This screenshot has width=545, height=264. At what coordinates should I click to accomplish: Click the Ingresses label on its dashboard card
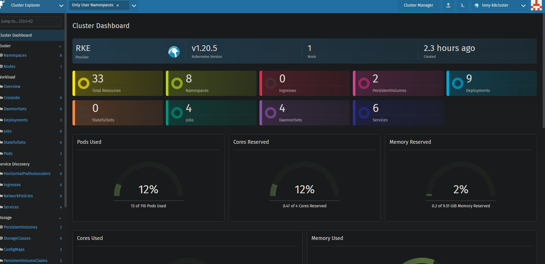tap(288, 90)
